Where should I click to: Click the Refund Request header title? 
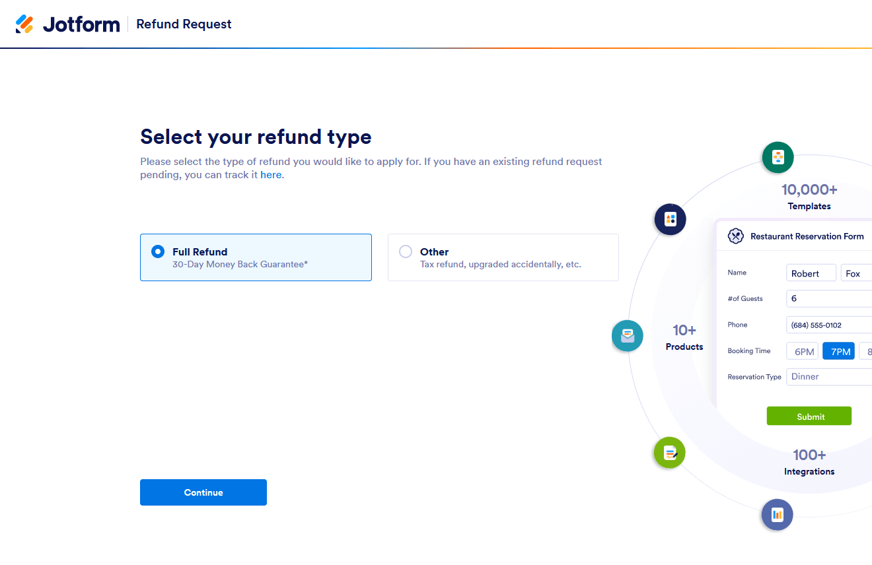[184, 24]
